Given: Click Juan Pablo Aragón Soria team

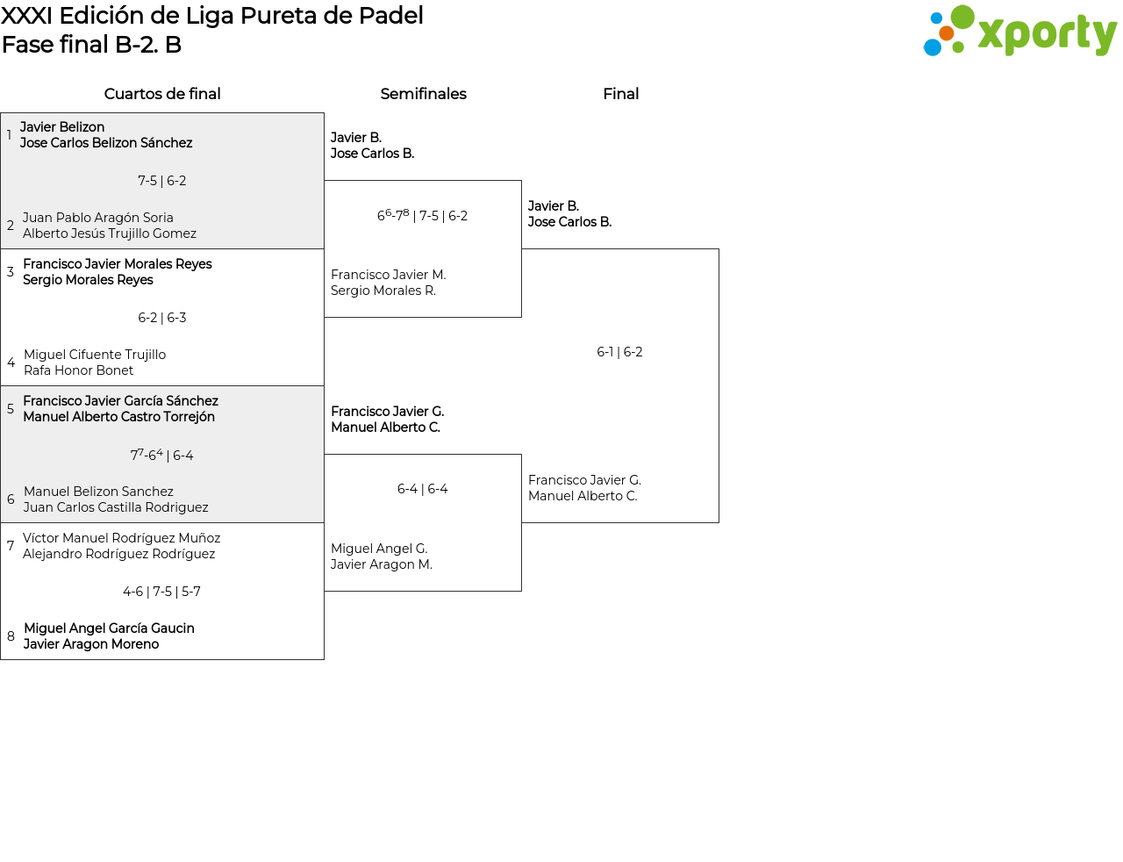Looking at the screenshot, I should click(109, 226).
